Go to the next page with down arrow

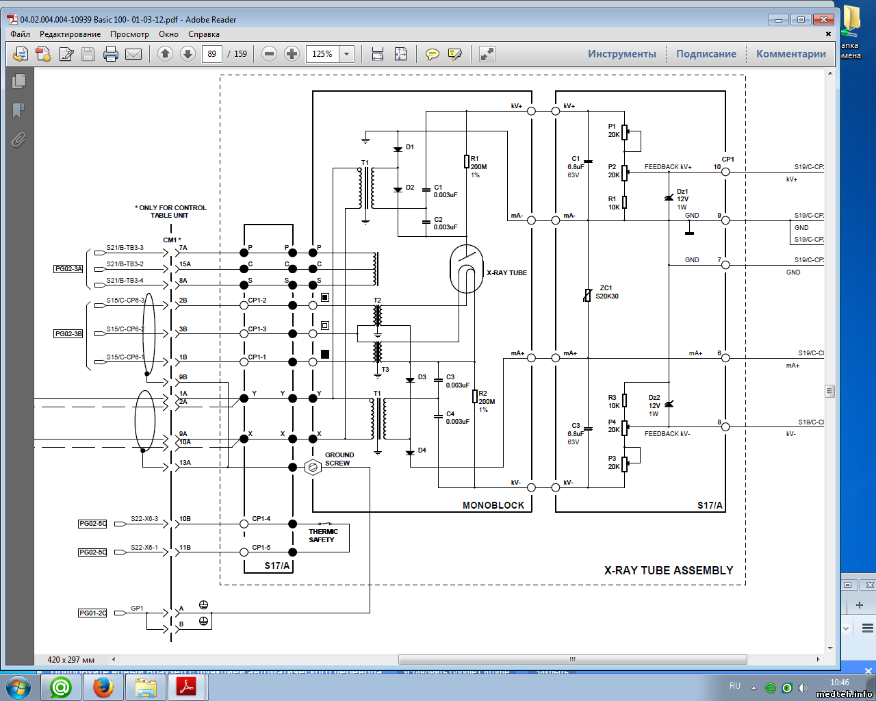click(x=188, y=54)
